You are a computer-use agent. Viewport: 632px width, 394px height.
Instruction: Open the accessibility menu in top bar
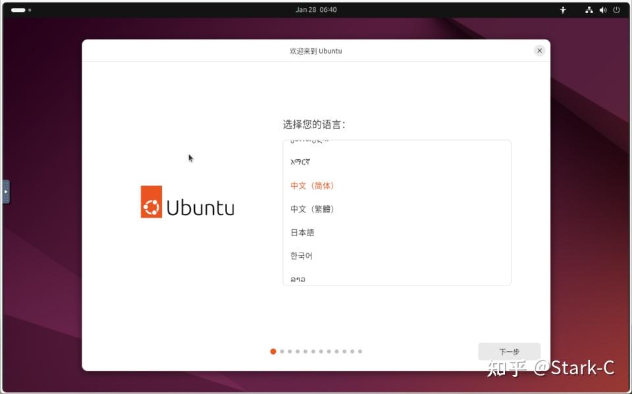point(563,10)
